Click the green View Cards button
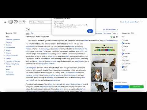This screenshot has height=110, width=147. 137,87
